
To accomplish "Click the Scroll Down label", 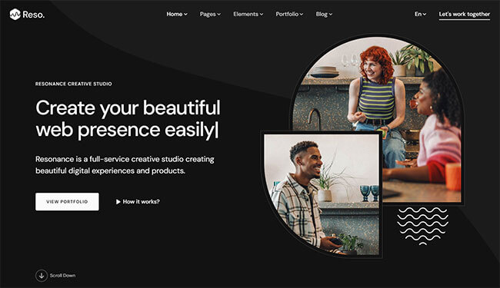I will pyautogui.click(x=62, y=276).
